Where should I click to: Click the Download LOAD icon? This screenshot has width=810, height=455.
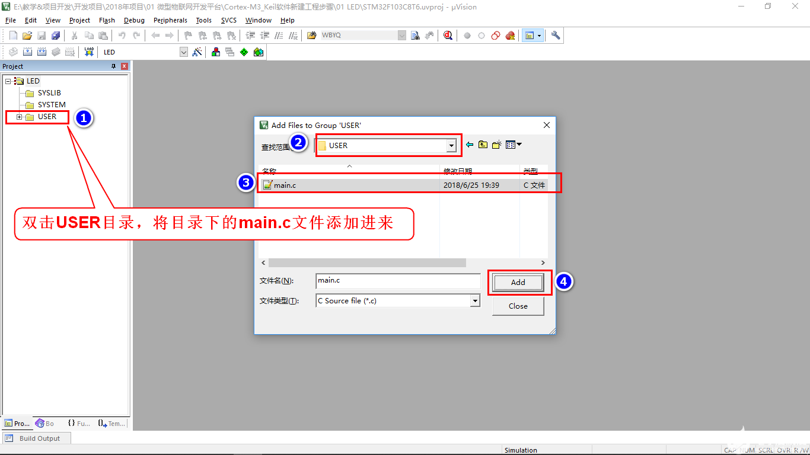(89, 52)
